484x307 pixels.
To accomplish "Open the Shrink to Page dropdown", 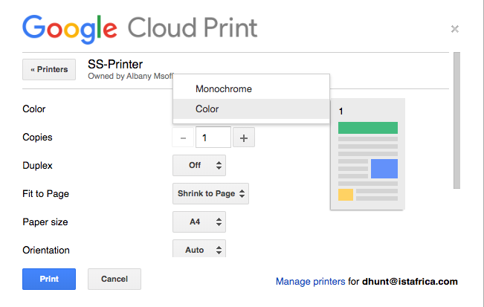I will (211, 194).
